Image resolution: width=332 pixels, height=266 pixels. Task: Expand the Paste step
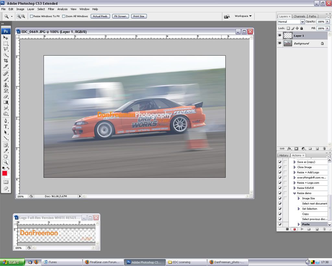click(x=299, y=224)
